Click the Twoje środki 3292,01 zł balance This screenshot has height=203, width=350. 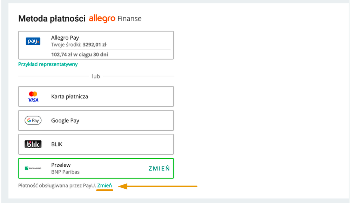(79, 45)
